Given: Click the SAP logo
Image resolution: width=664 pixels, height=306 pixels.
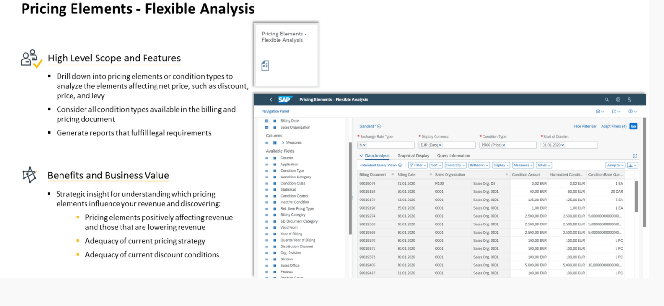Looking at the screenshot, I should (285, 100).
